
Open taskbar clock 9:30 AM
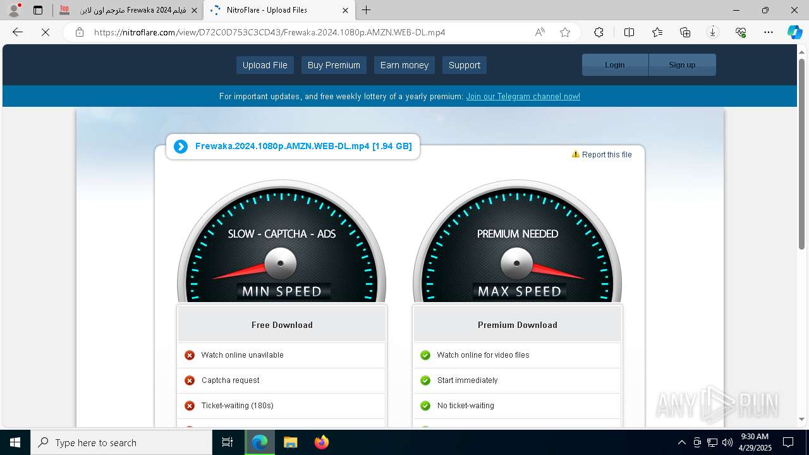[x=755, y=442]
